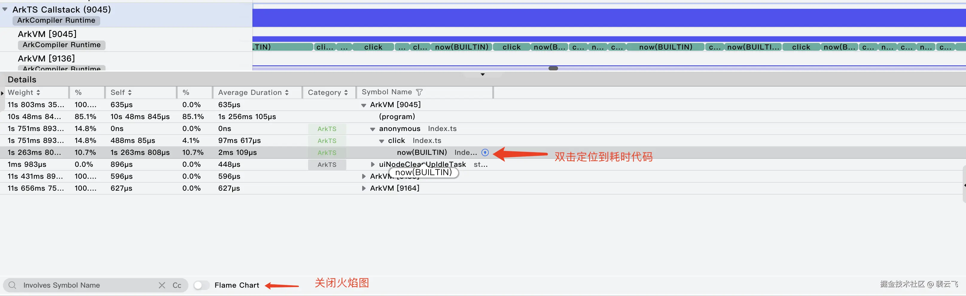Click the weight cell '11s 656ms 75...'
966x296 pixels.
[x=36, y=188]
